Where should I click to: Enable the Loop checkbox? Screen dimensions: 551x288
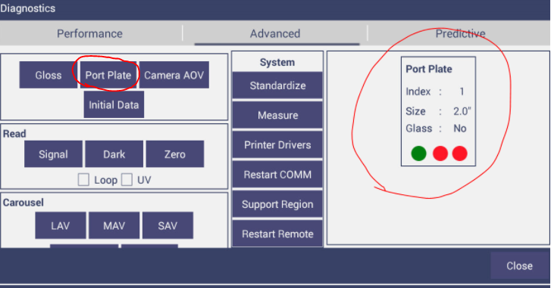coord(83,180)
